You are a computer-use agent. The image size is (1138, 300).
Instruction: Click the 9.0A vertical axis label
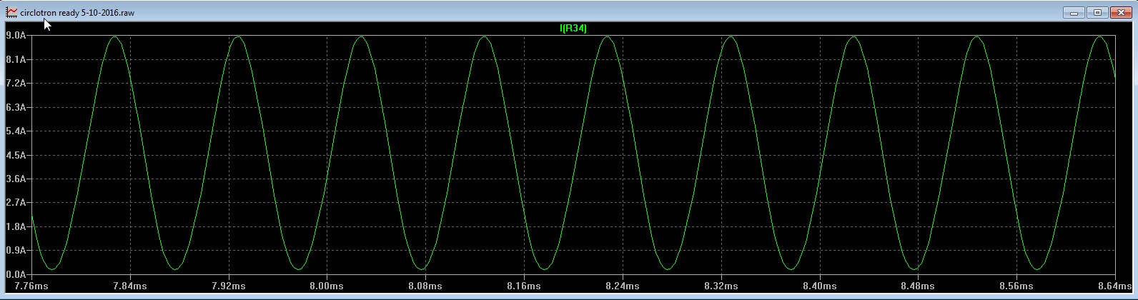pyautogui.click(x=16, y=35)
